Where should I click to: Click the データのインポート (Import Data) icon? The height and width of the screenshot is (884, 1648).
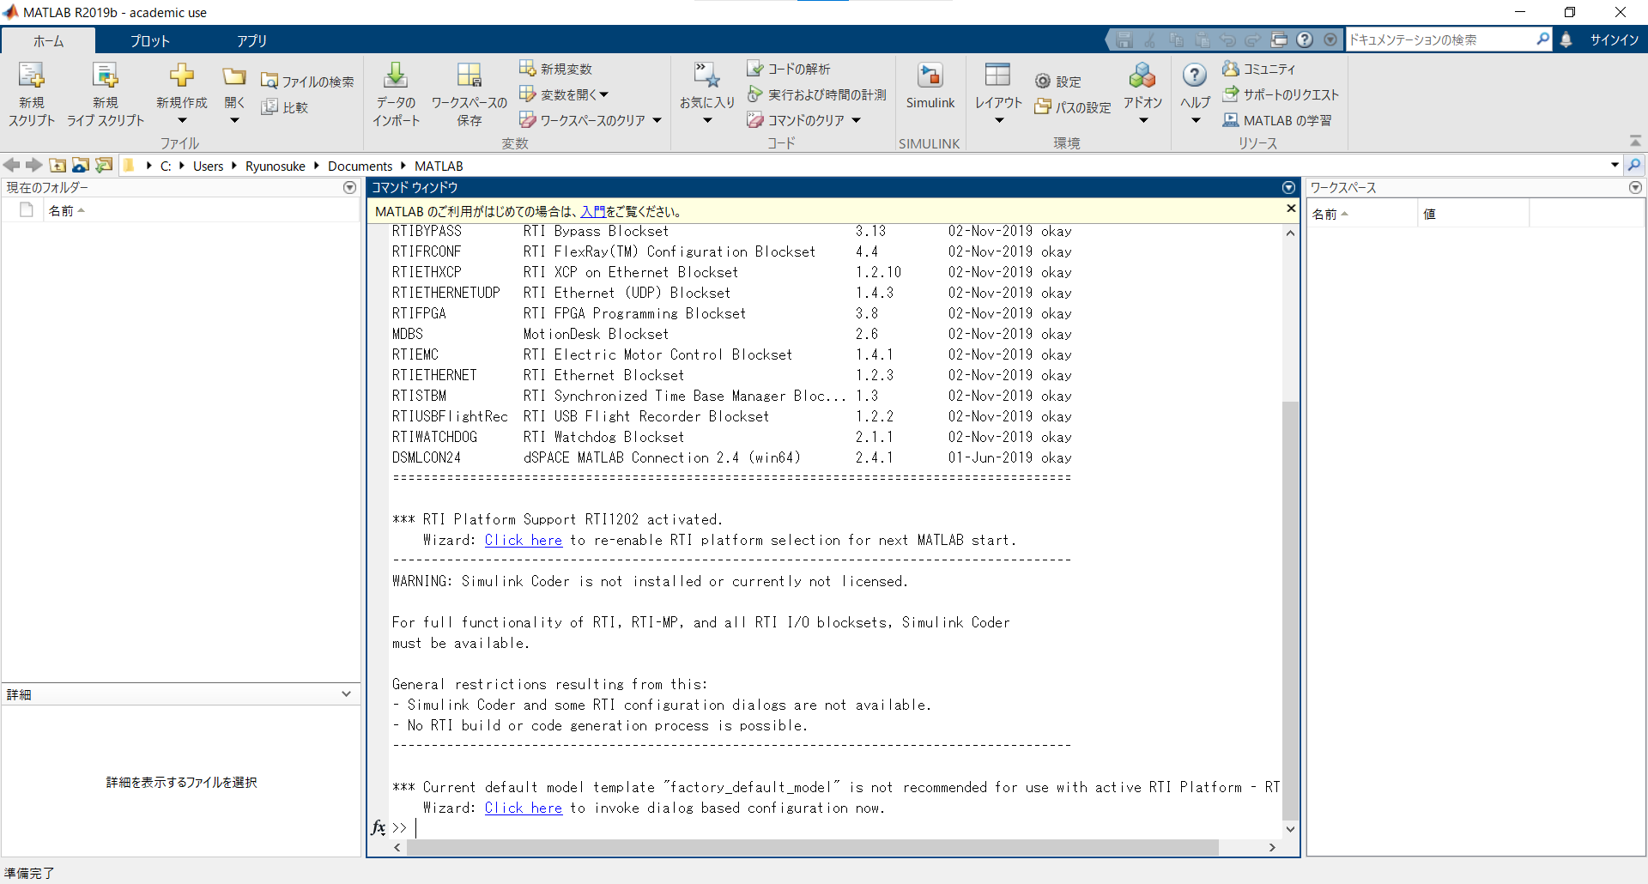pos(396,92)
